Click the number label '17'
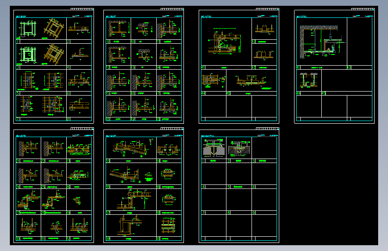 (x=158, y=93)
